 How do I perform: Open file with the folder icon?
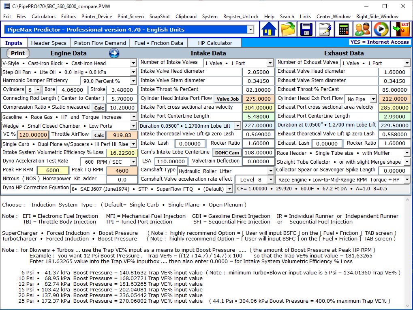point(288,30)
